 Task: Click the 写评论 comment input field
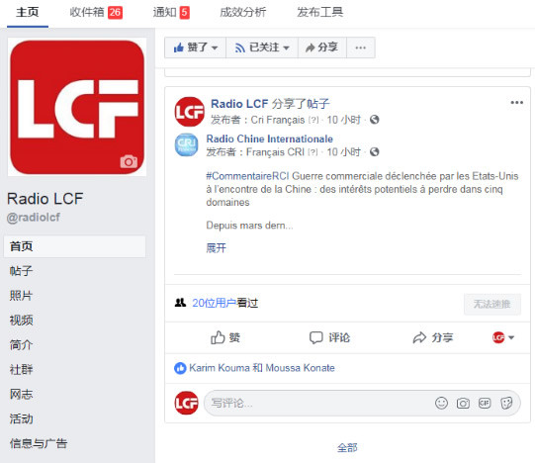[x=317, y=404]
